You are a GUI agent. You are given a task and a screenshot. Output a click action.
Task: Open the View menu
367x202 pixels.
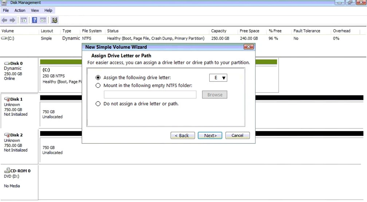[35, 11]
